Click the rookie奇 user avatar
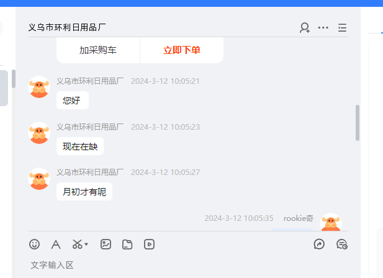The height and width of the screenshot is (278, 383). coord(331,222)
